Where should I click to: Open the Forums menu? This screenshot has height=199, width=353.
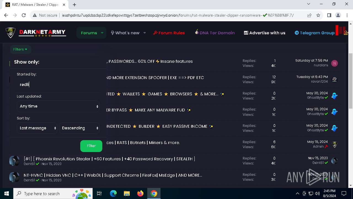(89, 33)
